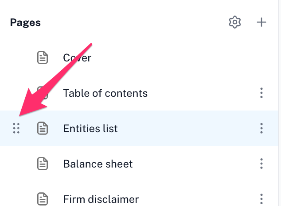The width and height of the screenshot is (281, 206).
Task: Add a new page with plus icon
Action: (261, 23)
